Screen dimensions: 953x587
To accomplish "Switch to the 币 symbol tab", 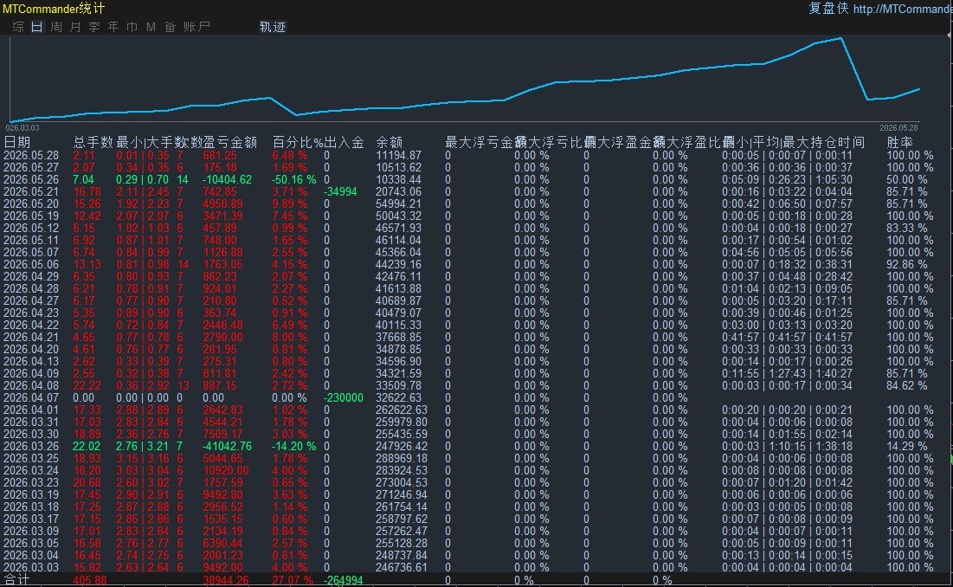I will [132, 27].
